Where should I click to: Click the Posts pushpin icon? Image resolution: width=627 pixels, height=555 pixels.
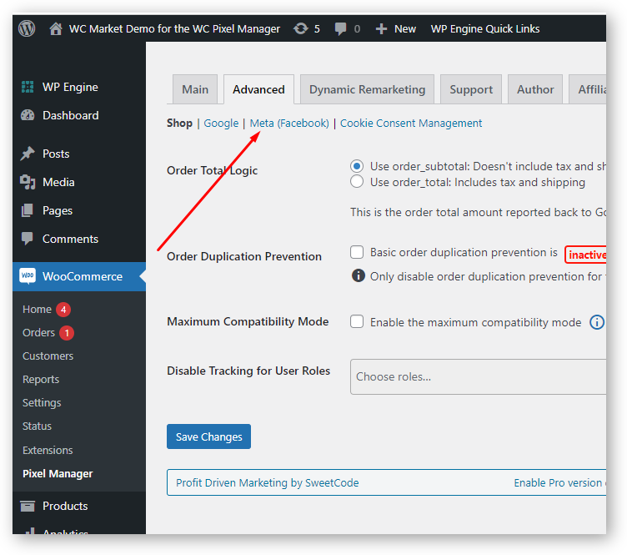tap(28, 154)
